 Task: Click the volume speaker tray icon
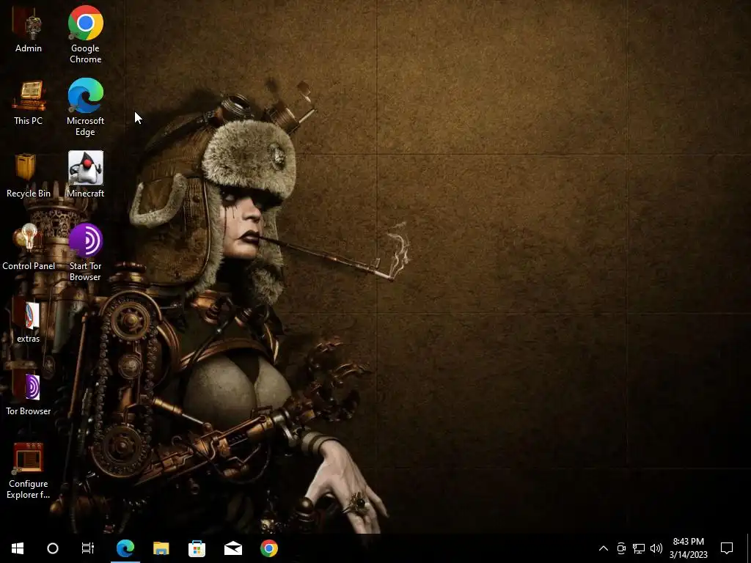(656, 548)
